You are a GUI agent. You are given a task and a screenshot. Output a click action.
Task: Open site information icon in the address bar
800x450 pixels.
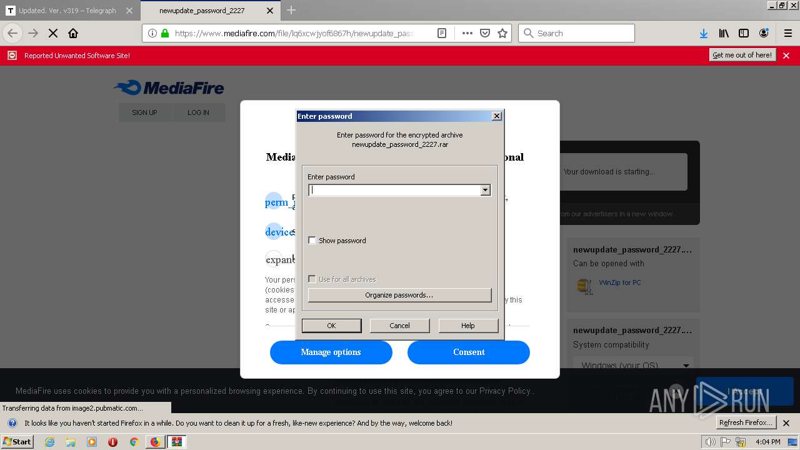click(x=152, y=33)
